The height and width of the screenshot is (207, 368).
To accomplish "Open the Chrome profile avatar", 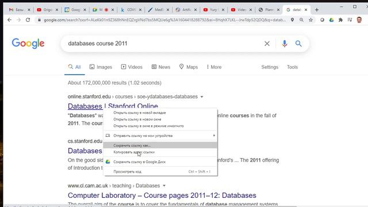I will (x=359, y=20).
